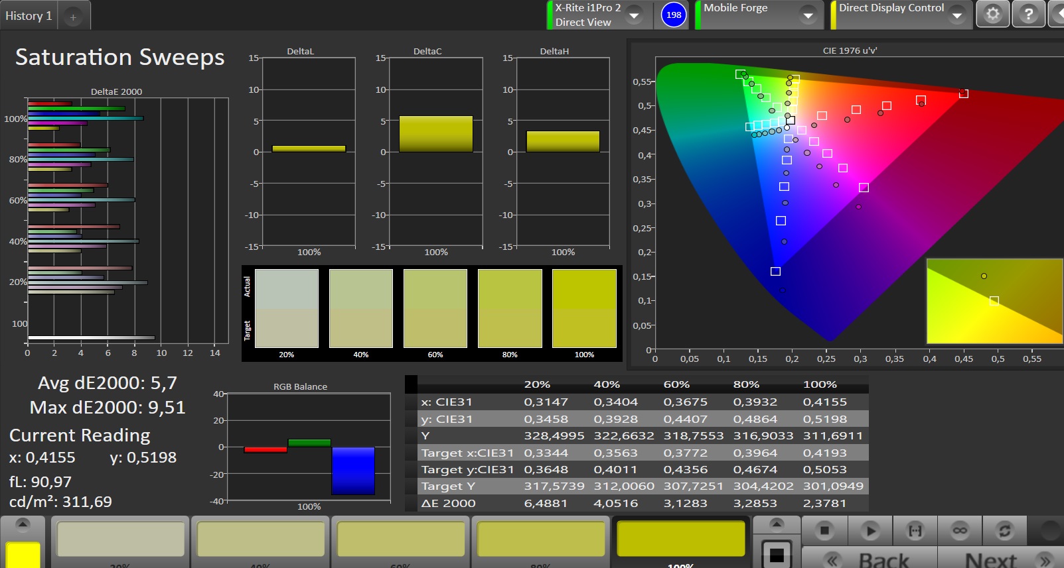Viewport: 1064px width, 568px height.
Task: Click the 60% Actual/Target comparison patch
Action: (435, 308)
